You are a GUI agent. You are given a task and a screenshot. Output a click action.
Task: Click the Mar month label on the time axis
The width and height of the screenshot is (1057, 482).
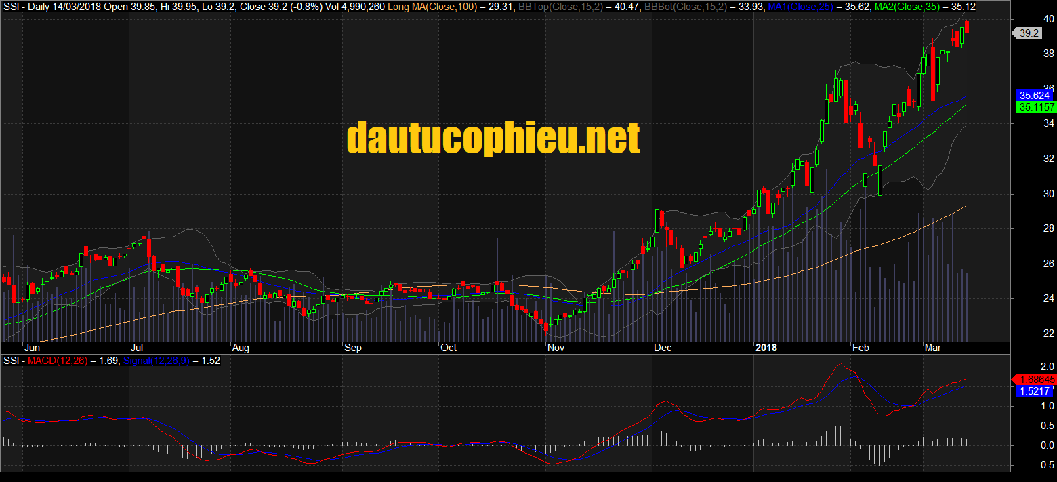point(932,348)
